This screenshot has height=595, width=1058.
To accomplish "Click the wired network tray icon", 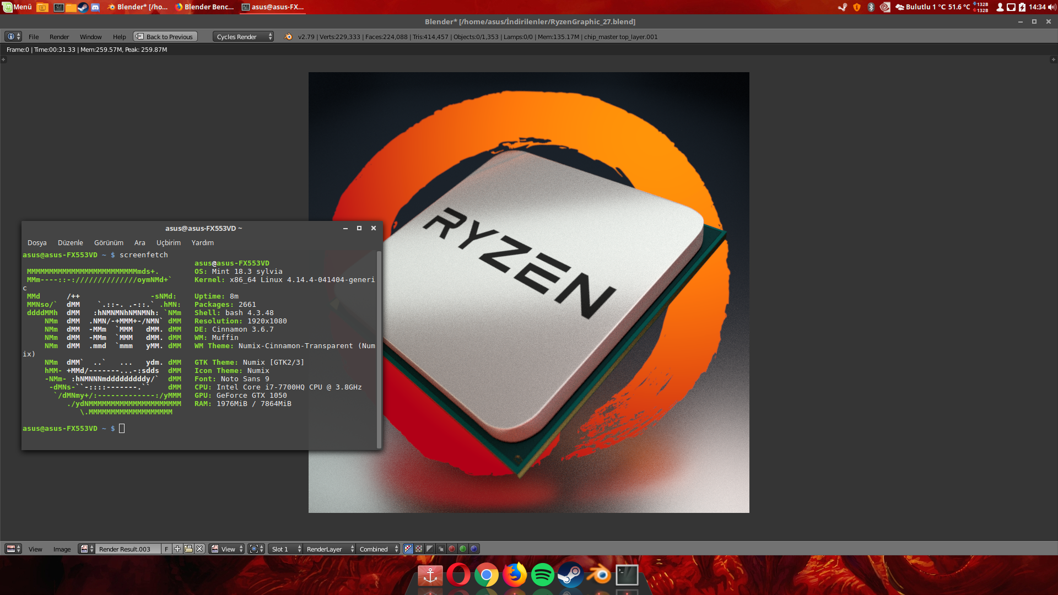I will click(1011, 7).
